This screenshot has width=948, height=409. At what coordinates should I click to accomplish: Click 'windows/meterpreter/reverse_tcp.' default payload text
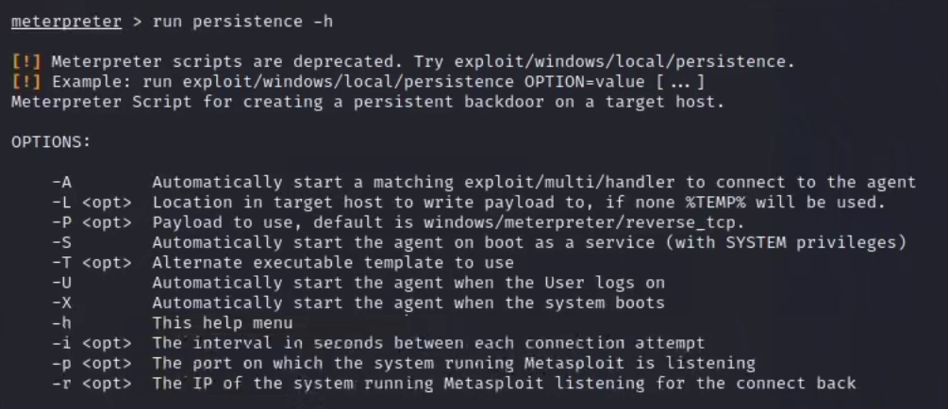[584, 222]
